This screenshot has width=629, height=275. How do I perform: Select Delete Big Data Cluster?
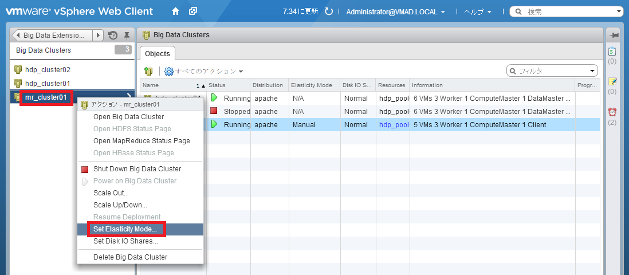pos(131,257)
